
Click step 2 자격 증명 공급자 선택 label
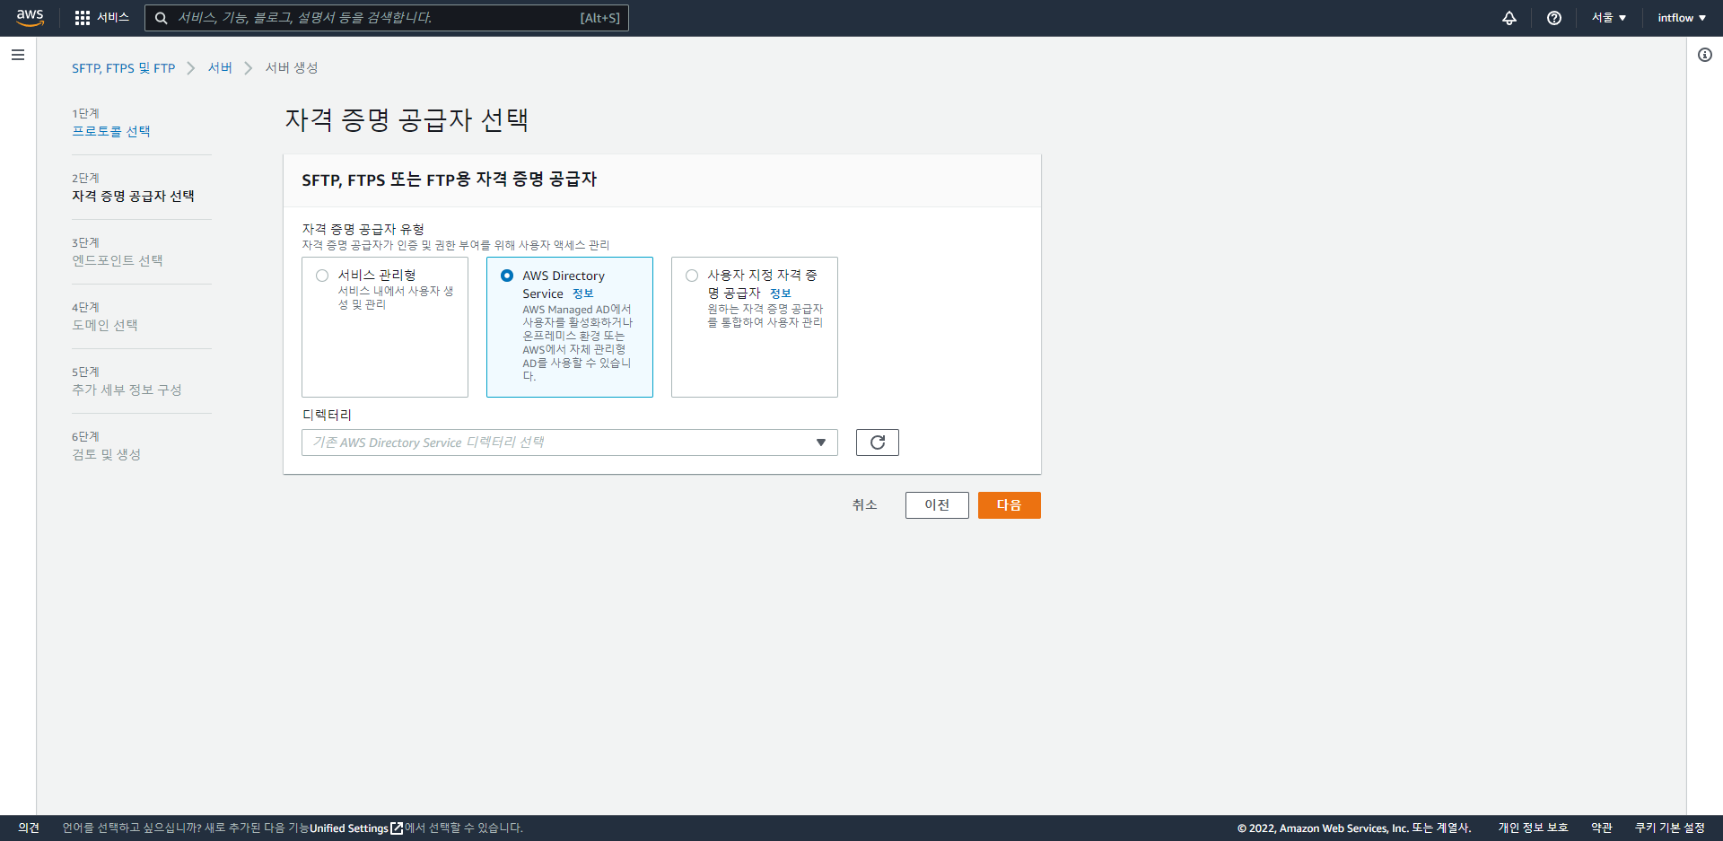(133, 196)
